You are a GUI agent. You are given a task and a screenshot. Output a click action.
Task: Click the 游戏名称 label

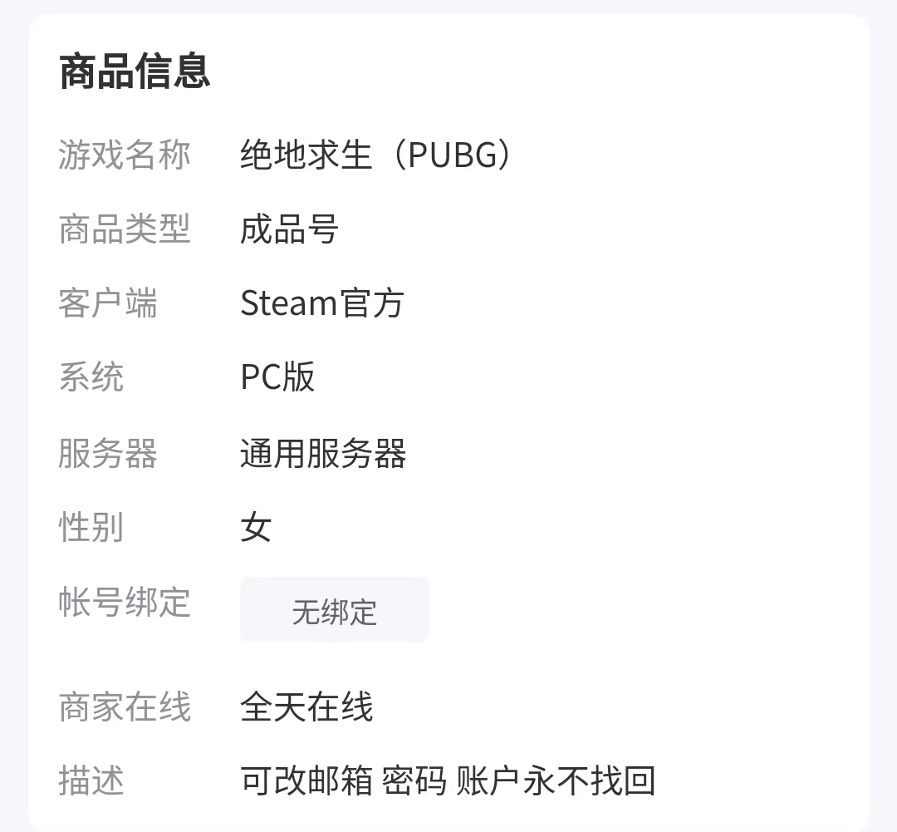click(125, 155)
